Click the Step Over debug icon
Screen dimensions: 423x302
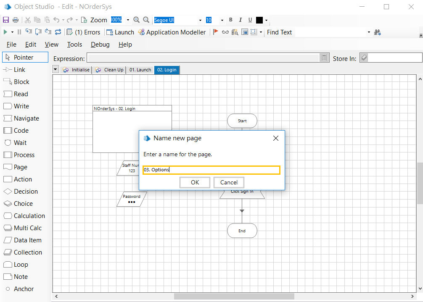point(38,32)
